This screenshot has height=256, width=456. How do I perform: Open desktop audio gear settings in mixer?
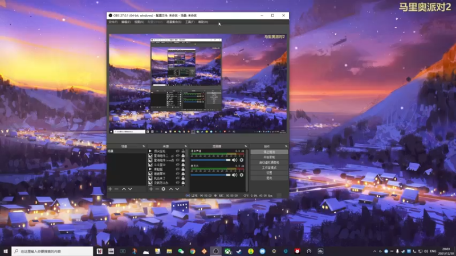pyautogui.click(x=241, y=160)
